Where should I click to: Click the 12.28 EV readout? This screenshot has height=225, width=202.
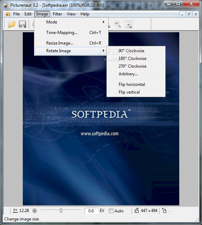tap(24, 211)
